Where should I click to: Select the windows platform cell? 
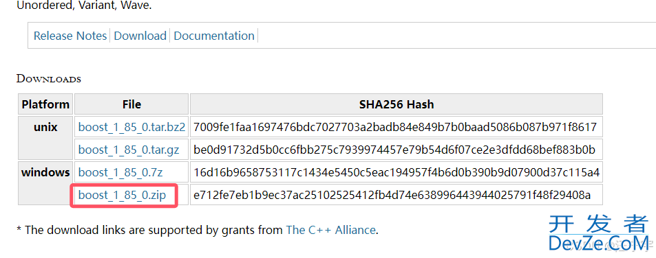45,183
